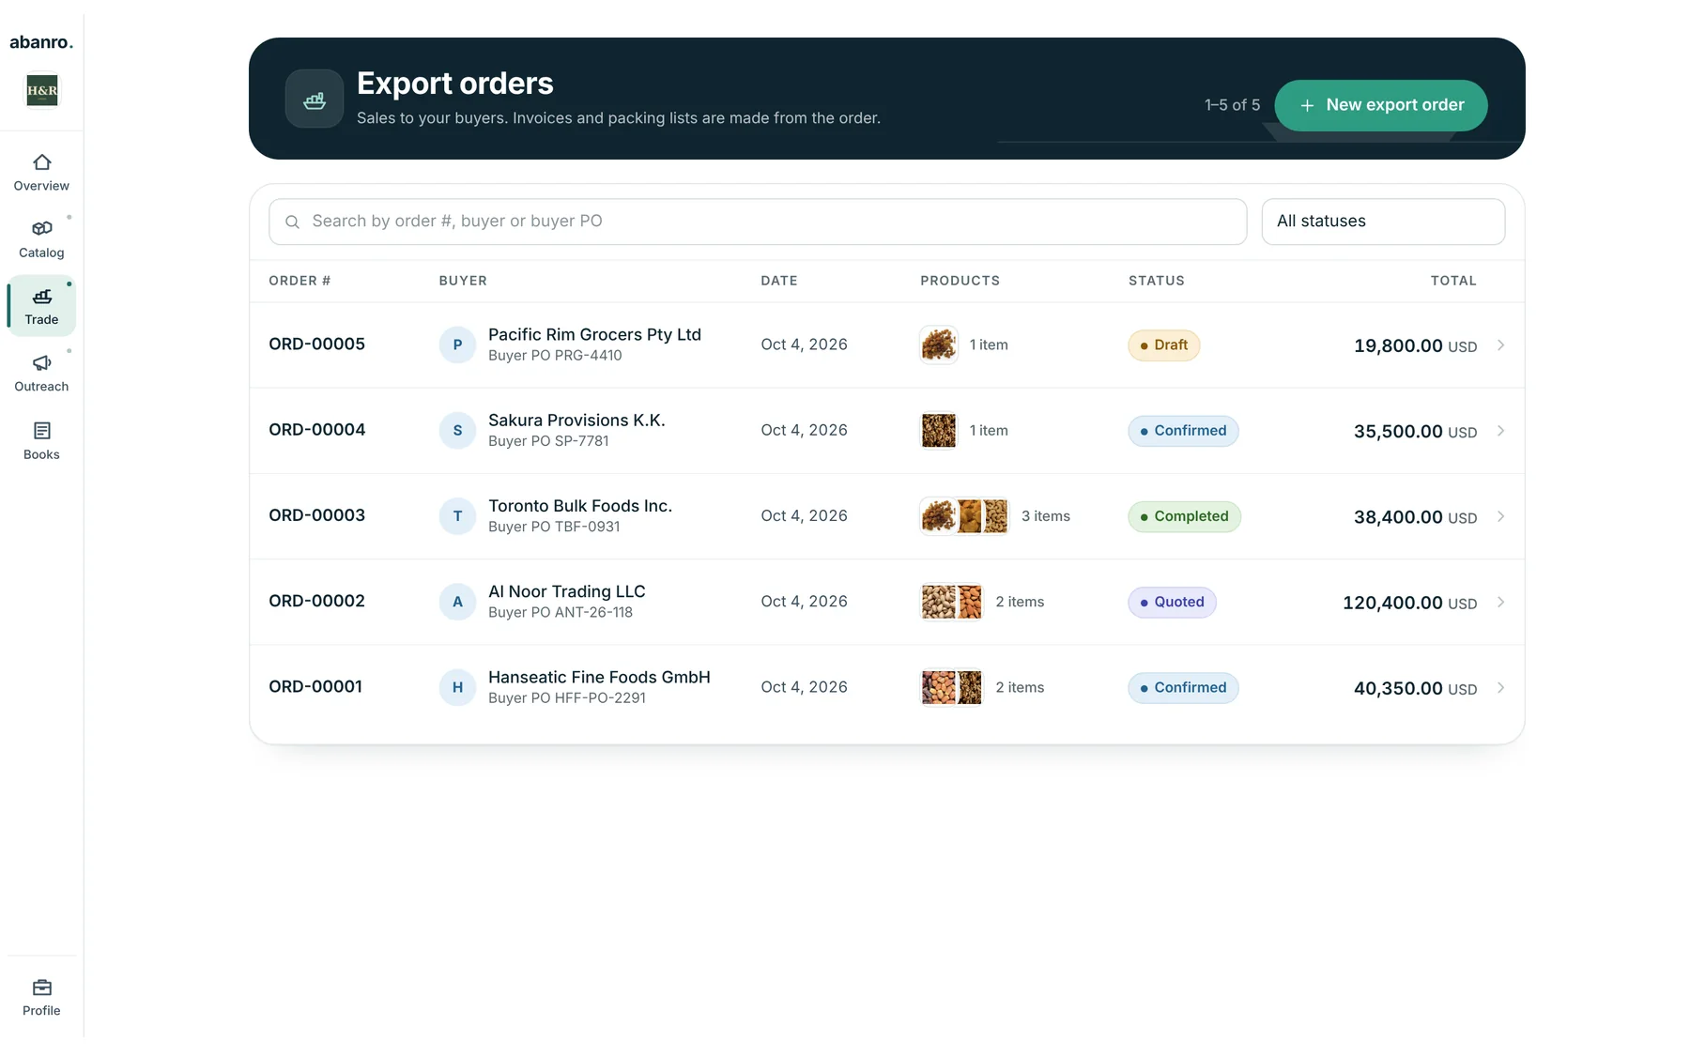1690x1056 pixels.
Task: Select Al Noor Trading LLC buyer name
Action: coord(566,591)
